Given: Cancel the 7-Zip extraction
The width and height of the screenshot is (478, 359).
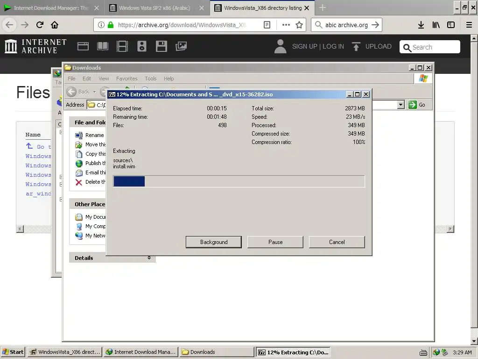Looking at the screenshot, I should coord(337,242).
